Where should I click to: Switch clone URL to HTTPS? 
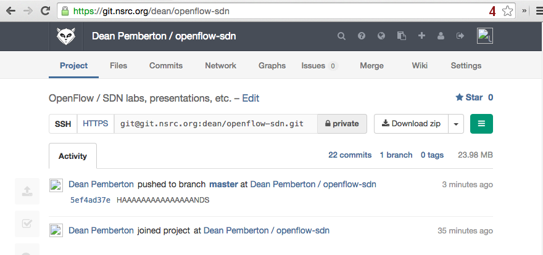96,124
